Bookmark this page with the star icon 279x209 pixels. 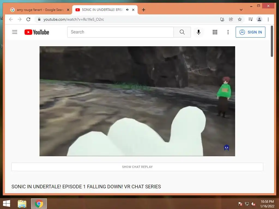(x=240, y=19)
